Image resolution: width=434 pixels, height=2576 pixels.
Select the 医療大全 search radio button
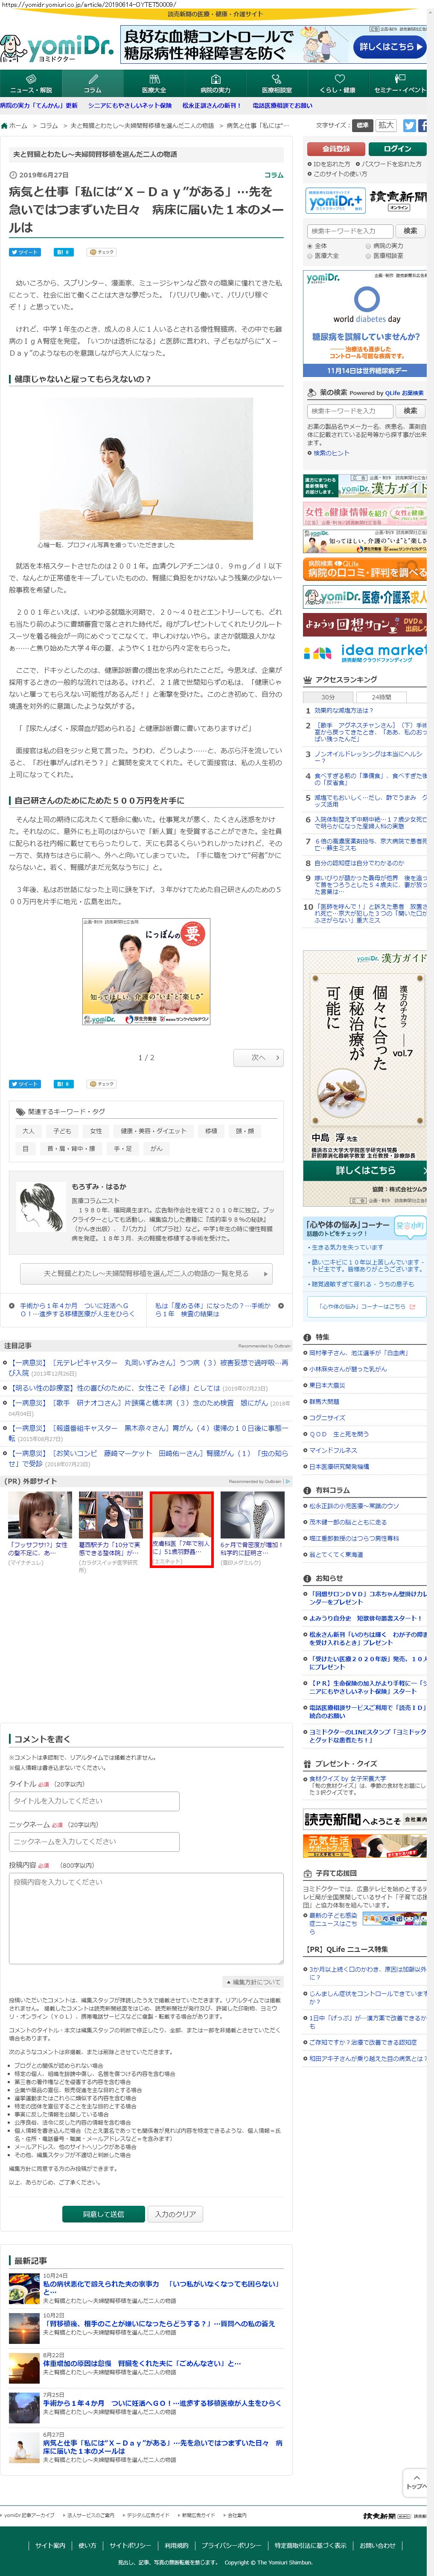pos(311,255)
